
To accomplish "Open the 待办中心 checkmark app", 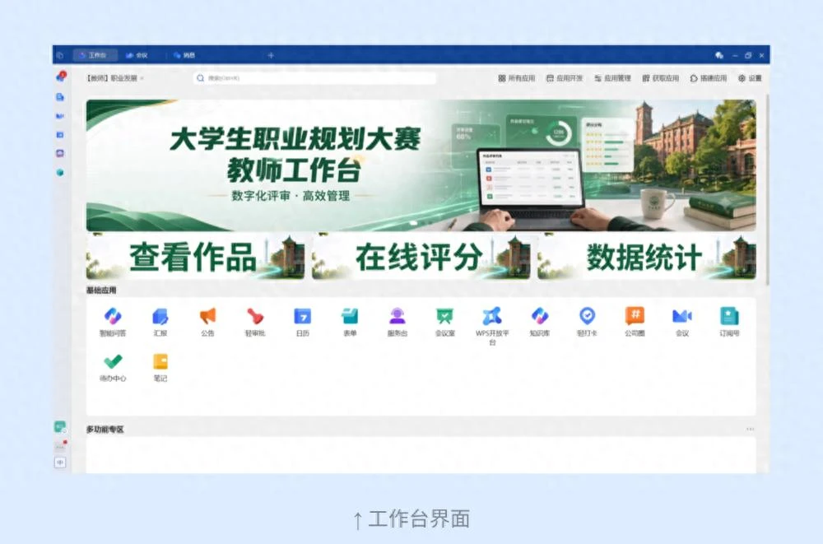I will tap(112, 366).
